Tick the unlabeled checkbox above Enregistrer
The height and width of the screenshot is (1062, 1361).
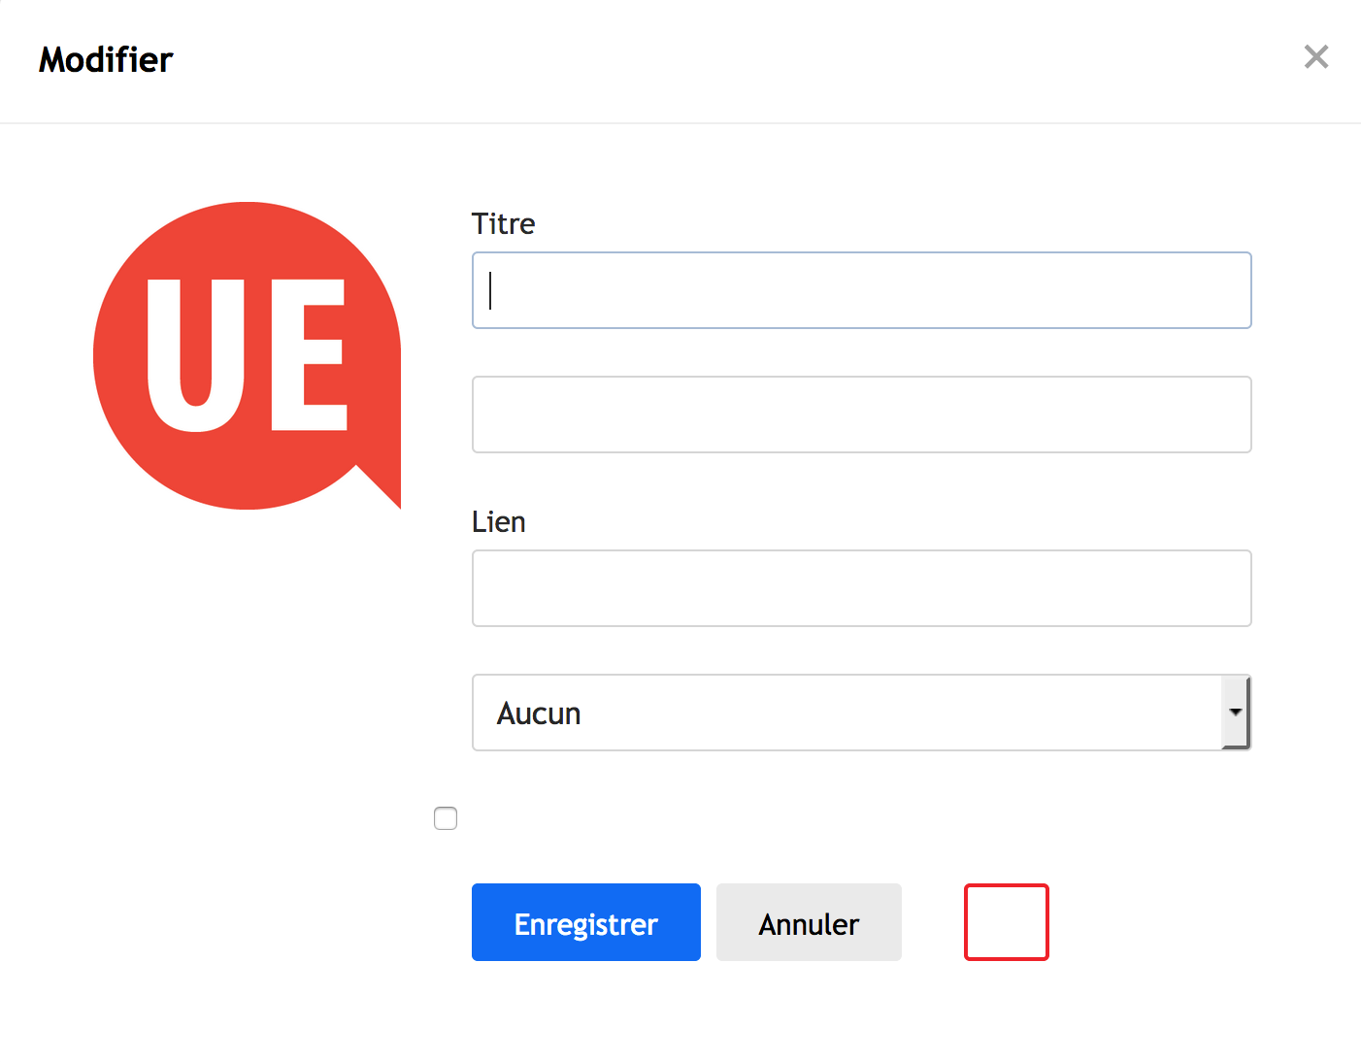click(x=446, y=818)
